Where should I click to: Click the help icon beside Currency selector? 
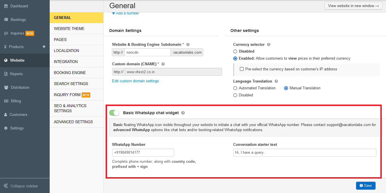click(x=269, y=45)
